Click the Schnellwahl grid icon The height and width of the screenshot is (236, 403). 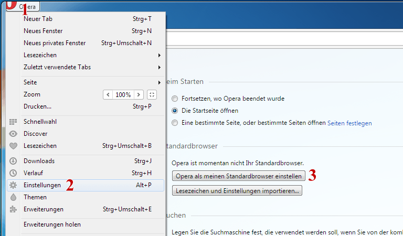(13, 122)
